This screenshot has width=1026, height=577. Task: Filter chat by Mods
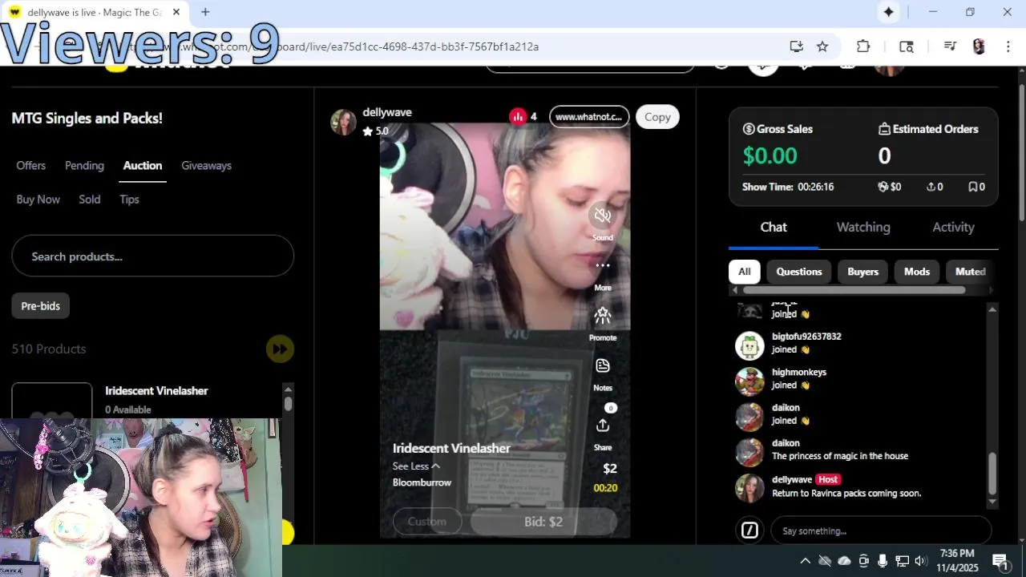[x=917, y=272]
